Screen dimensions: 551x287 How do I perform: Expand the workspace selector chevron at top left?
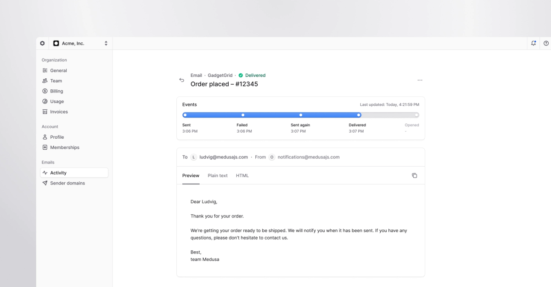pos(105,43)
